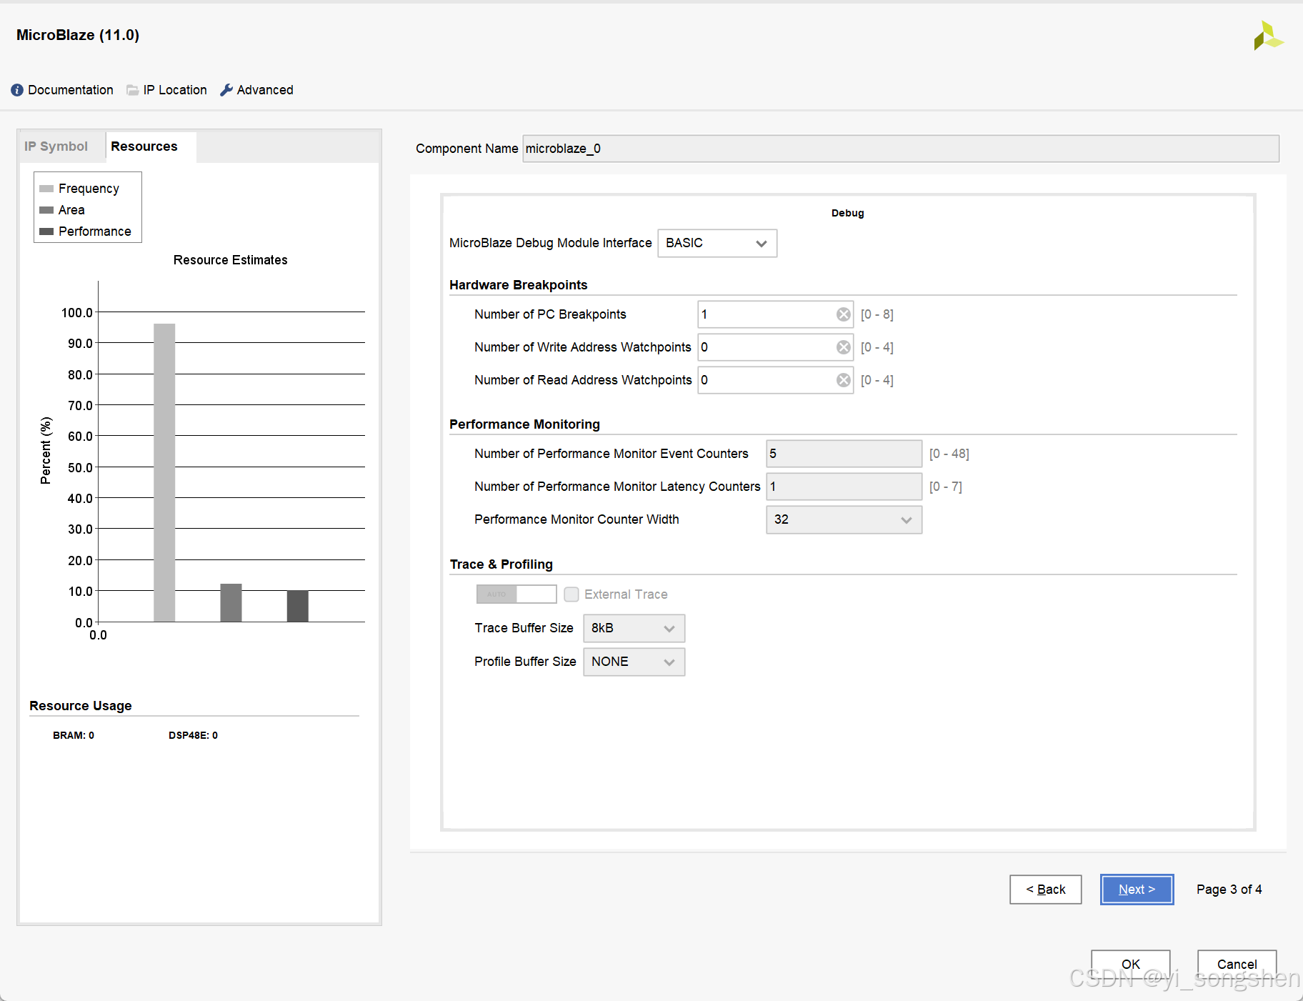
Task: Click the Area legend swatch
Action: [x=47, y=210]
